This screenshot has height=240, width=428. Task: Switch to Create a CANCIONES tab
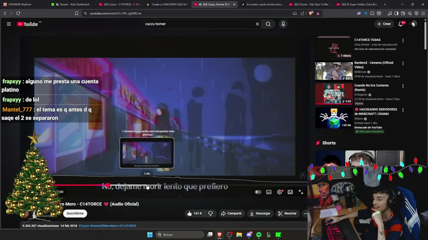(167, 4)
